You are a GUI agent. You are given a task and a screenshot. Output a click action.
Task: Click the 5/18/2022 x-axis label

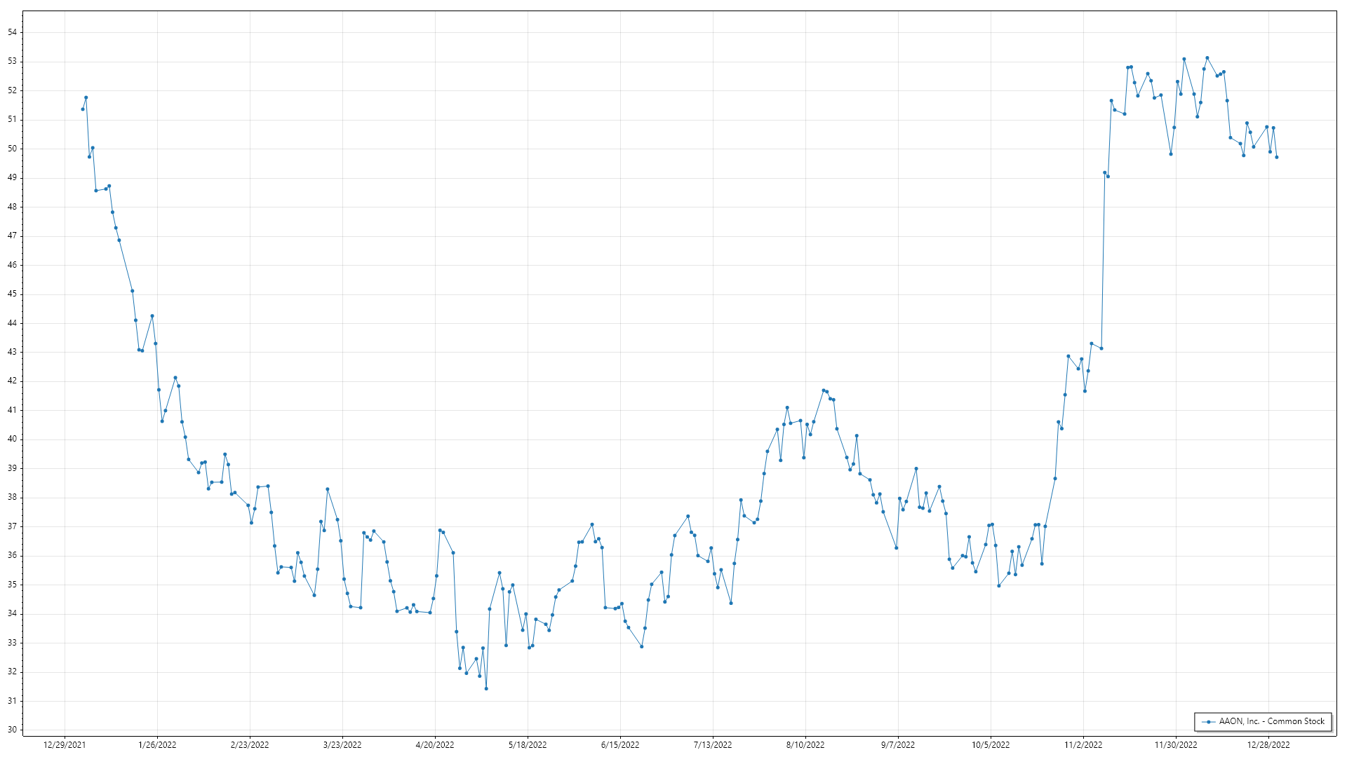(x=528, y=745)
